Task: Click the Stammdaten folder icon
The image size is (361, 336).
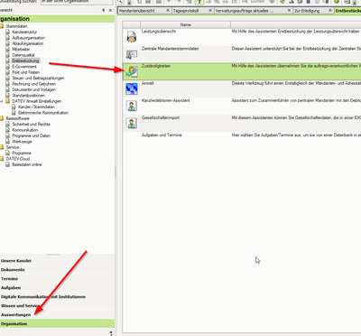Action: [x=2, y=26]
